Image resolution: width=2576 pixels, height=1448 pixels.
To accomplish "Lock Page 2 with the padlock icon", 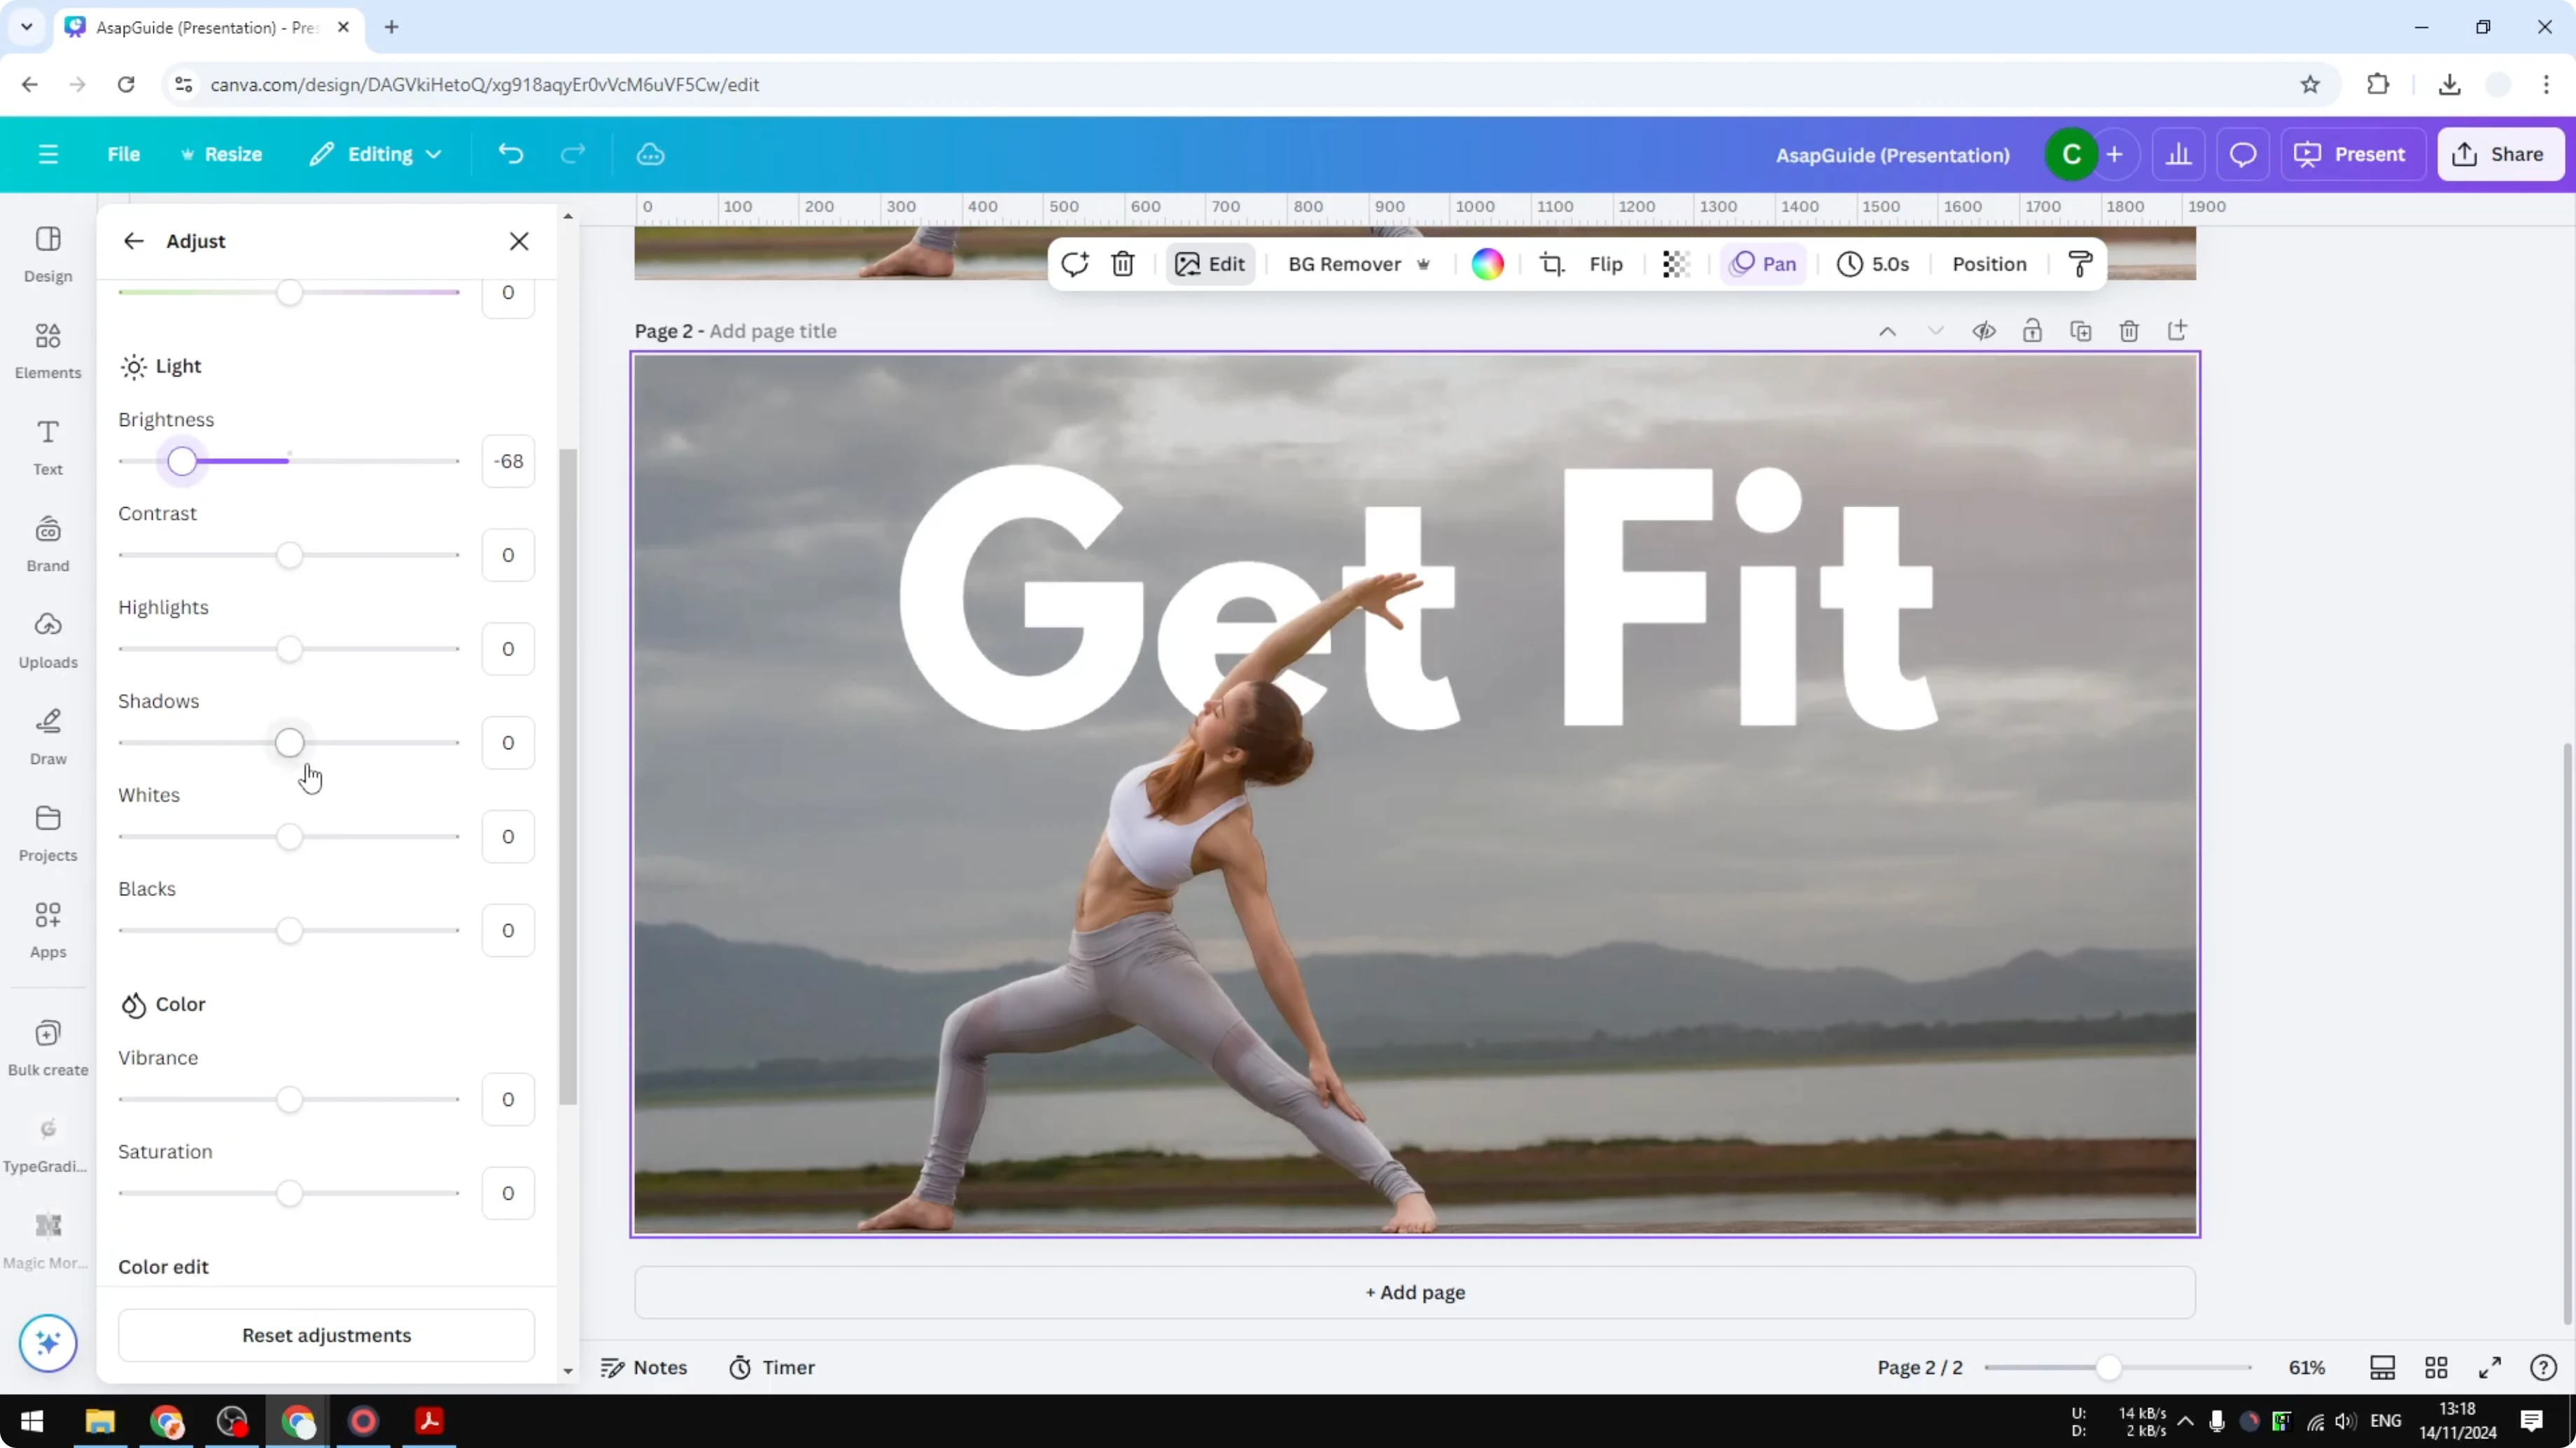I will (x=2033, y=331).
